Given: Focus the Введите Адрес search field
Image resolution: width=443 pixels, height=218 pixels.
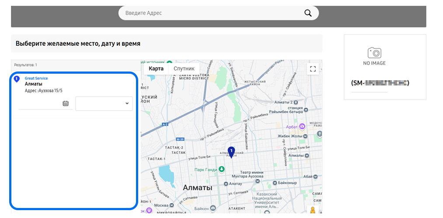Looking at the screenshot, I should (218, 13).
